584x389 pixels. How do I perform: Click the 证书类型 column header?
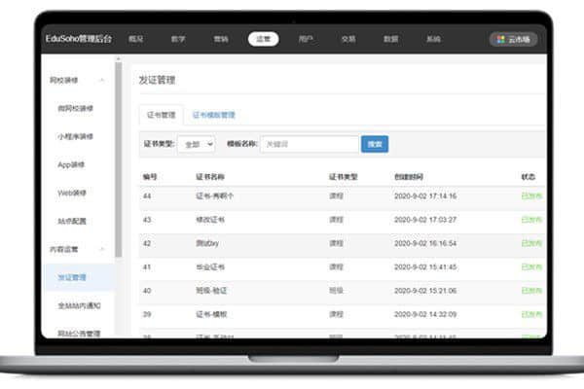343,177
